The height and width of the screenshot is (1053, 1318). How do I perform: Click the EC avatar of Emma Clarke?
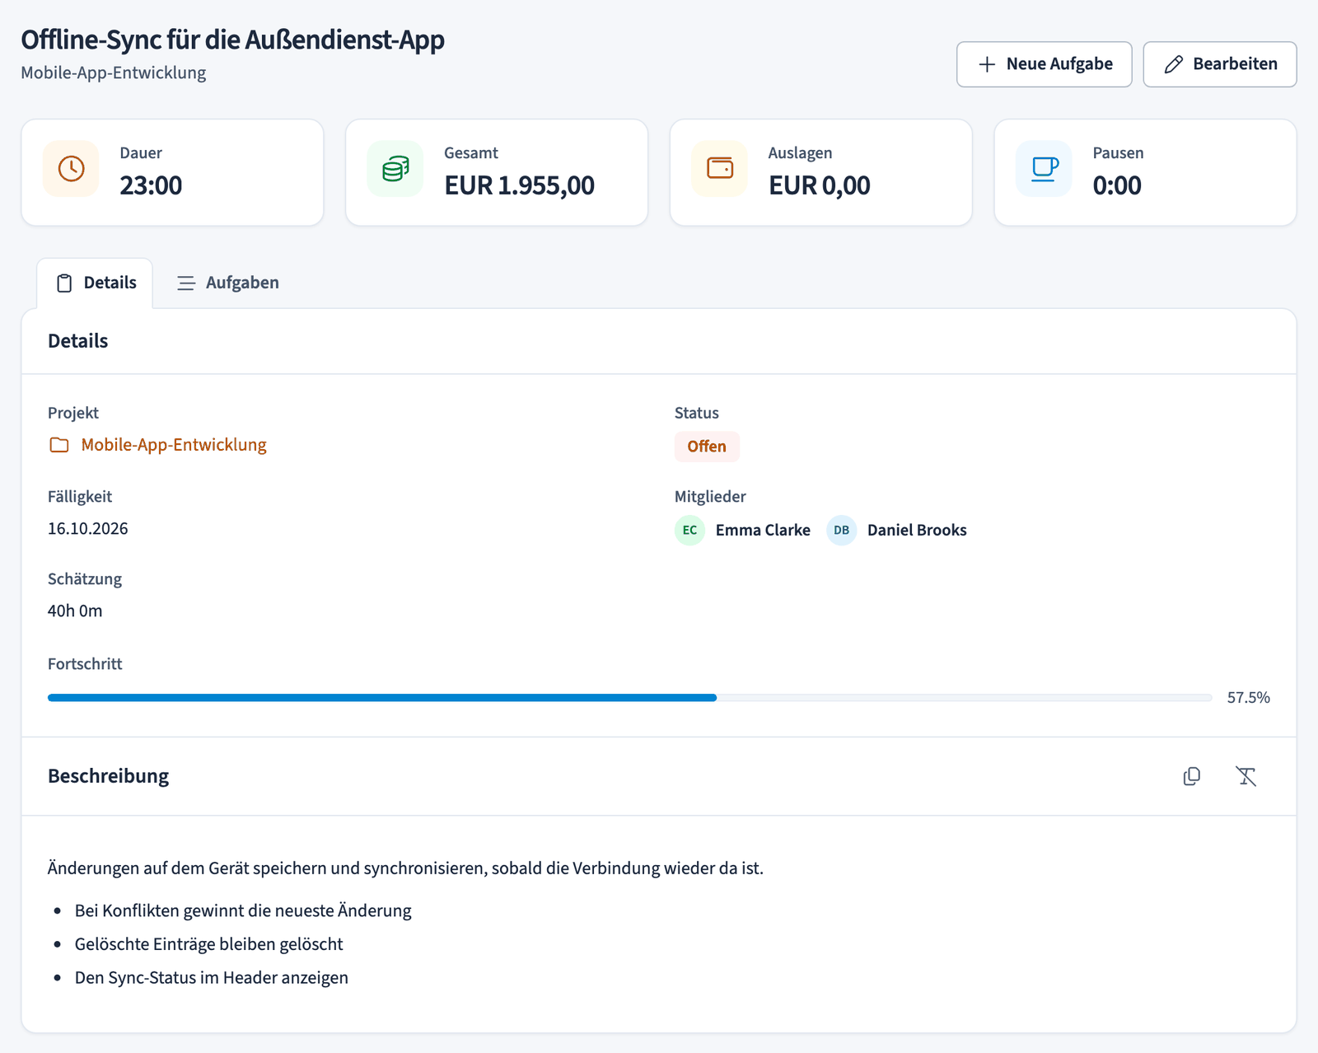click(x=689, y=530)
